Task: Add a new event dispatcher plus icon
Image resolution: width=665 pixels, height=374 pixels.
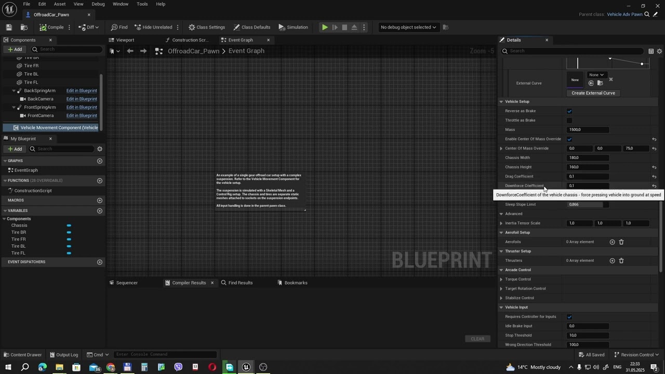Action: (100, 262)
